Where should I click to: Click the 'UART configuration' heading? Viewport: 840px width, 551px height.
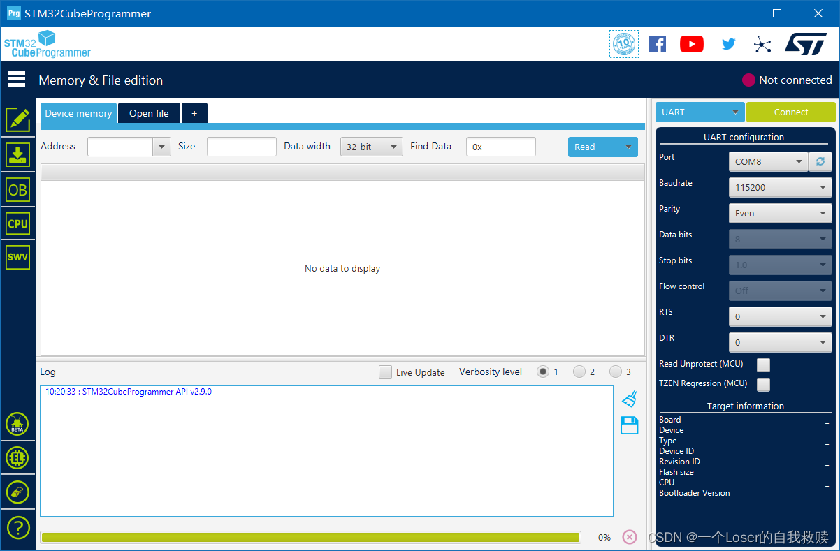pyautogui.click(x=744, y=137)
